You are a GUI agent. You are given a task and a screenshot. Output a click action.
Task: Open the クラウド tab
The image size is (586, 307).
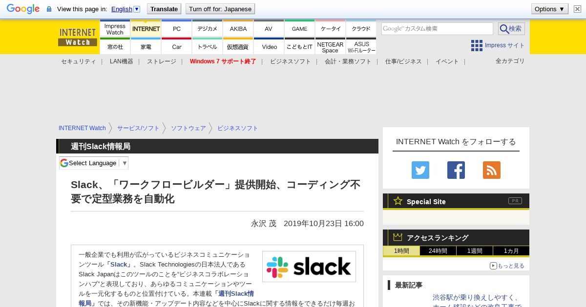click(361, 29)
